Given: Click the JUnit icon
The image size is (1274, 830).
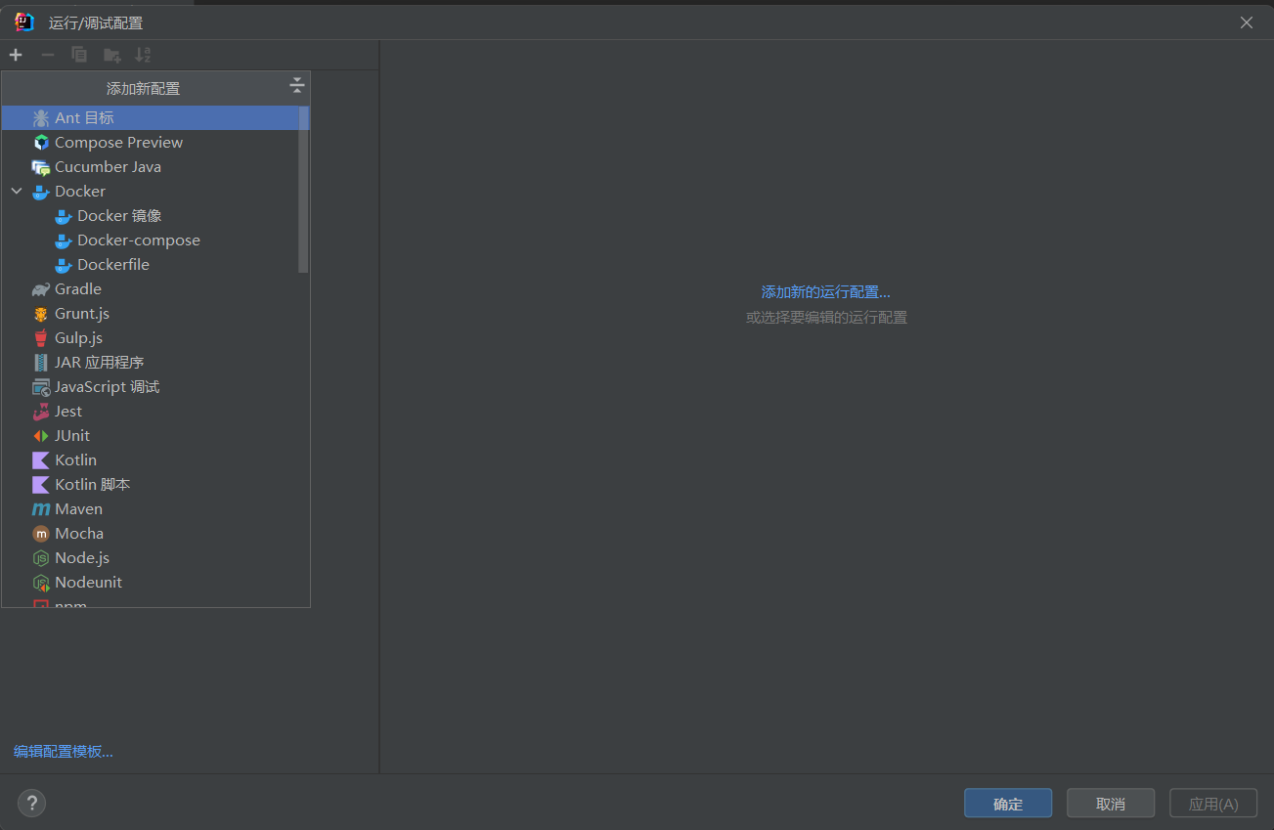Looking at the screenshot, I should pyautogui.click(x=41, y=436).
